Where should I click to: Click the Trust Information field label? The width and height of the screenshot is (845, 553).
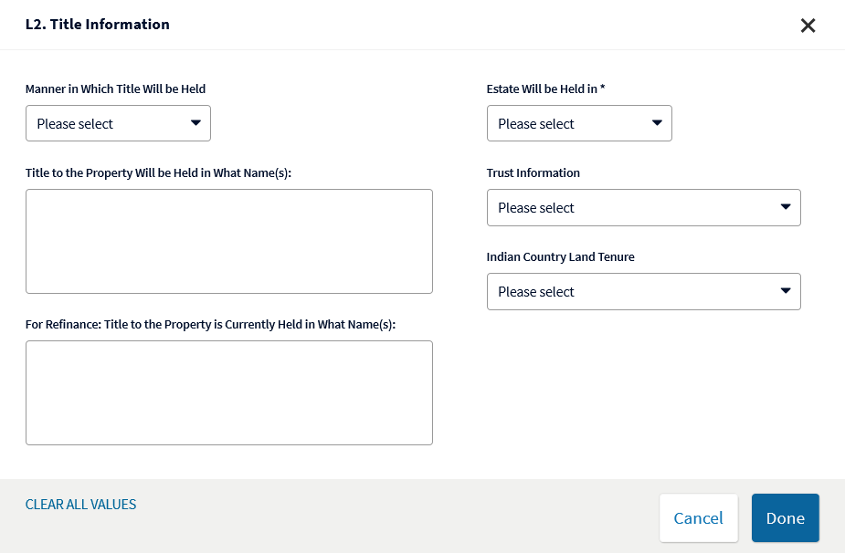[x=533, y=172]
